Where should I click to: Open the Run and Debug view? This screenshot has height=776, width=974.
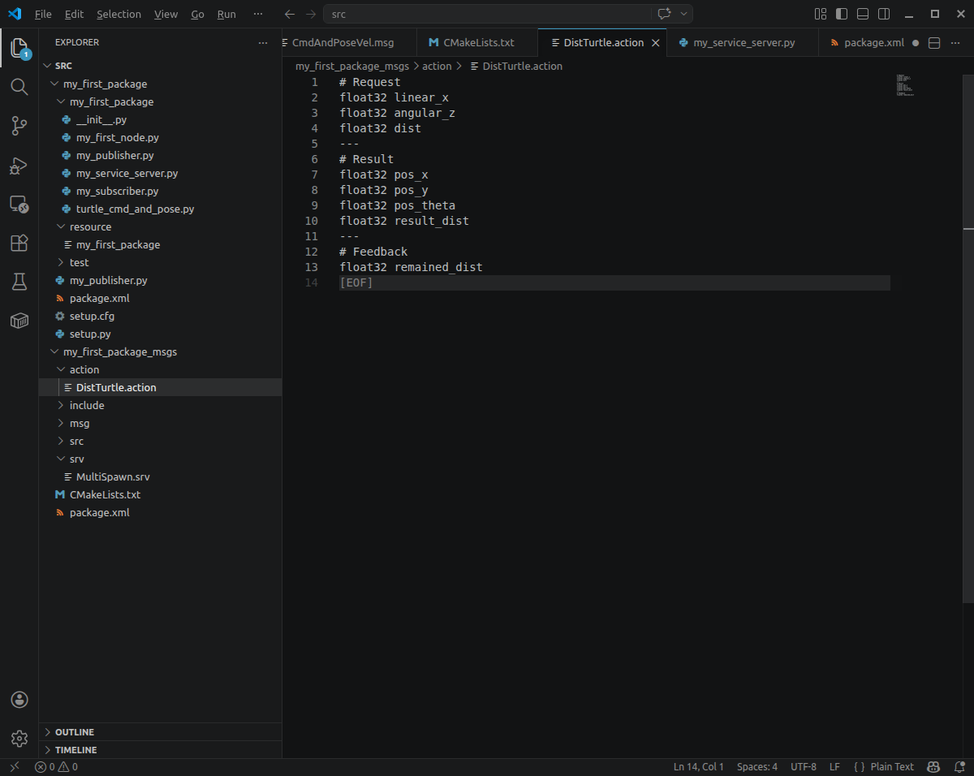click(x=19, y=165)
